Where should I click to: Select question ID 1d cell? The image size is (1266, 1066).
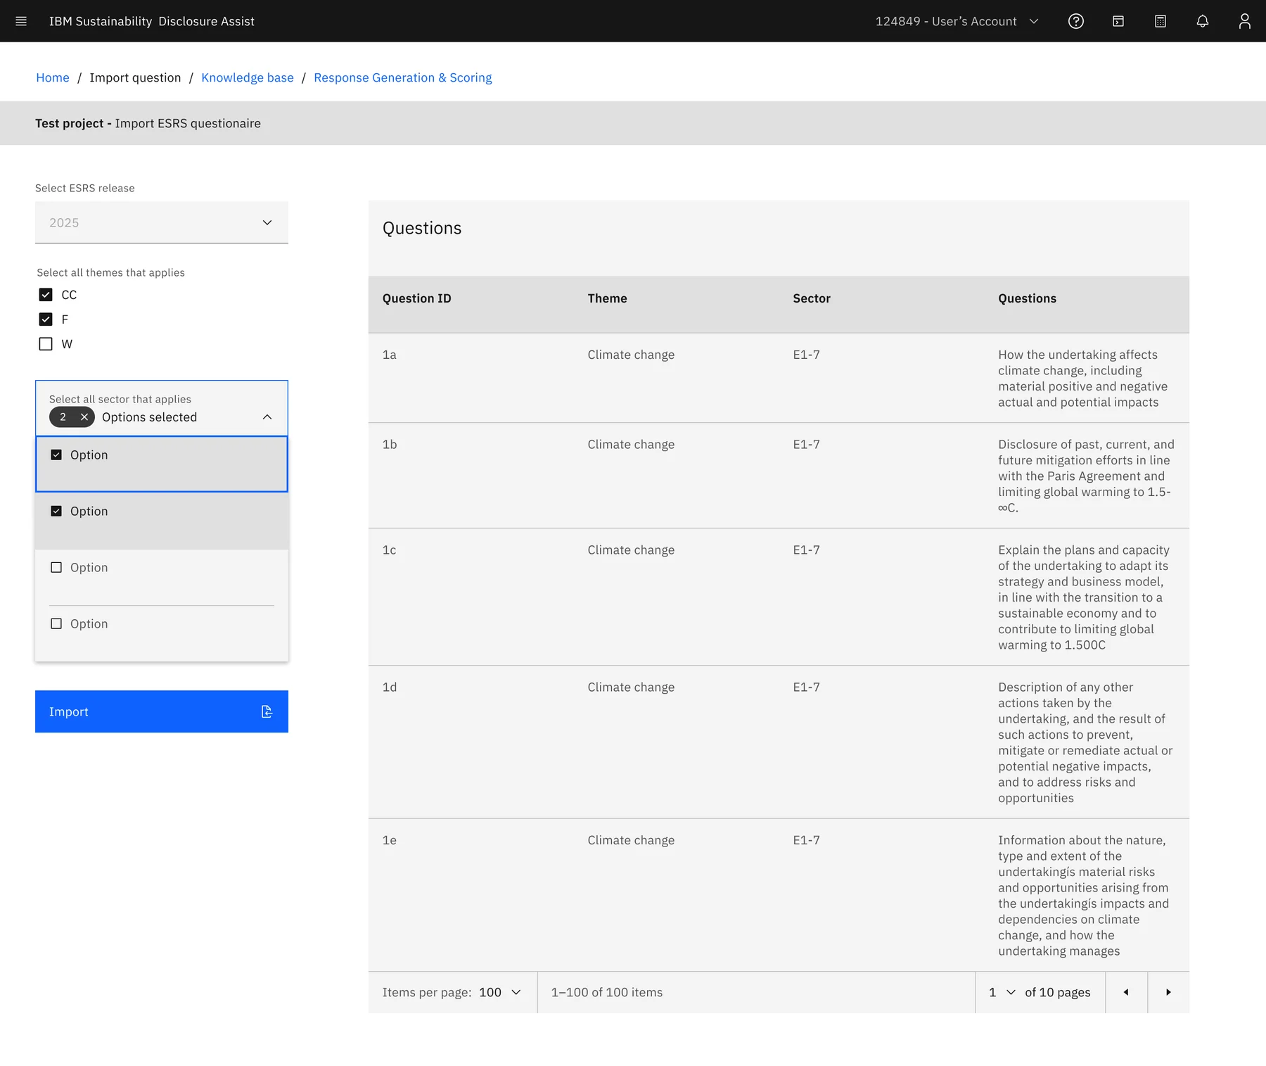point(390,687)
